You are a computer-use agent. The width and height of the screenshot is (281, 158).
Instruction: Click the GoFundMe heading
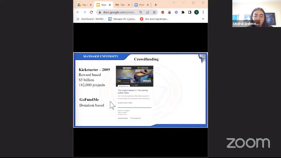pos(89,99)
